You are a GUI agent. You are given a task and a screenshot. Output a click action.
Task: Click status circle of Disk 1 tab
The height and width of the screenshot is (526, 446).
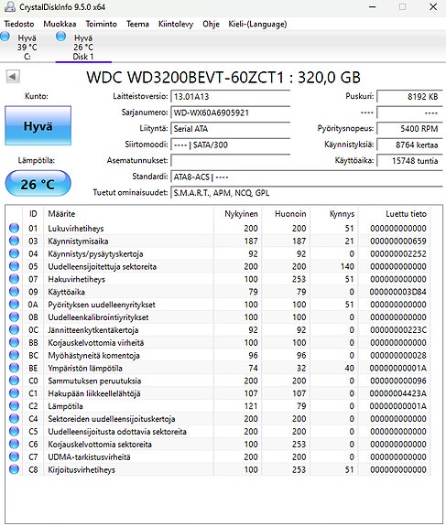pos(60,37)
